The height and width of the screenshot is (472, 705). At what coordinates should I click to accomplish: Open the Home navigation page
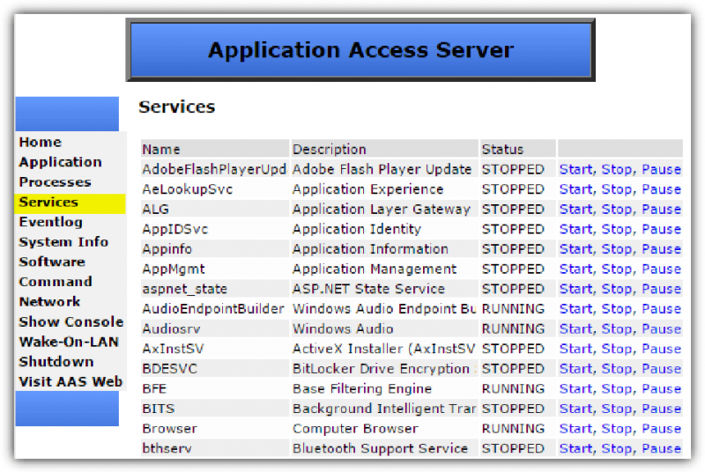click(41, 143)
